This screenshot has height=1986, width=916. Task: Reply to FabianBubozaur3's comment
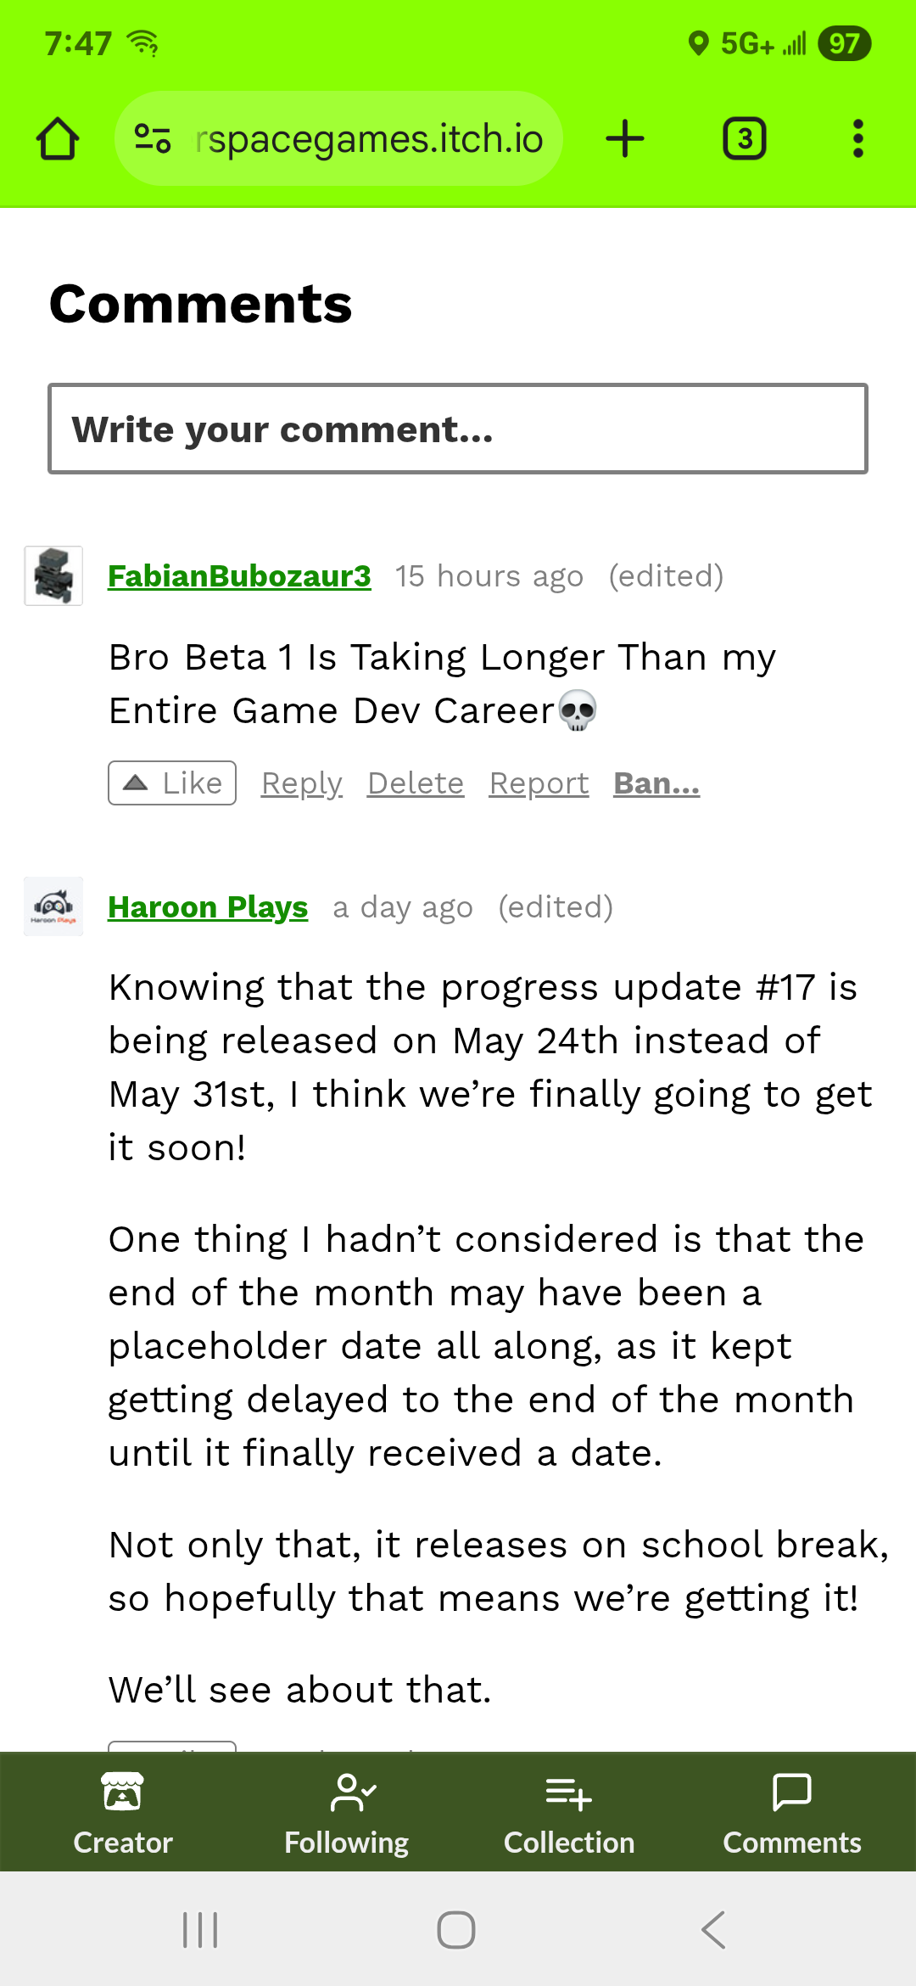[x=302, y=783]
